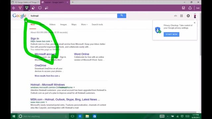Open Task View on taskbar

(73, 116)
